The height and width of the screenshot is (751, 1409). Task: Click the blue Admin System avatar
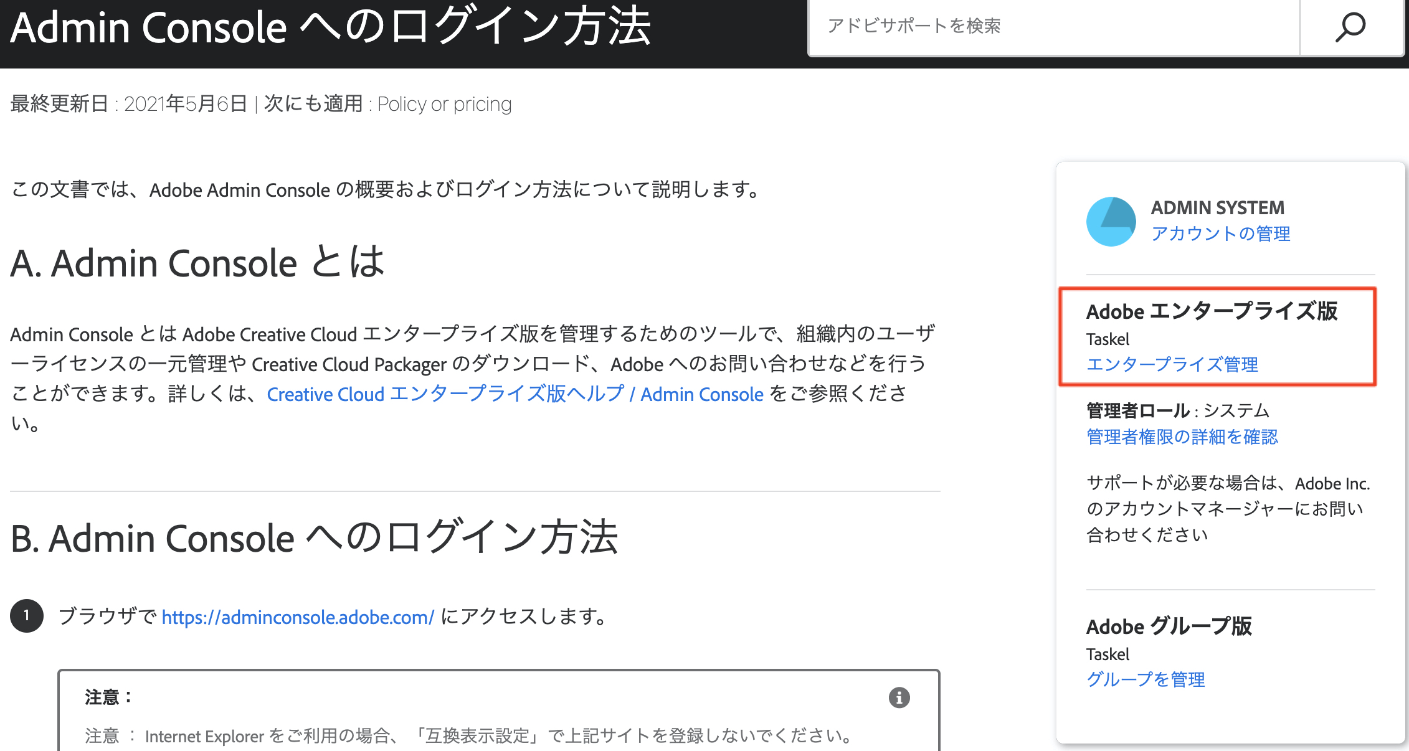click(1111, 222)
